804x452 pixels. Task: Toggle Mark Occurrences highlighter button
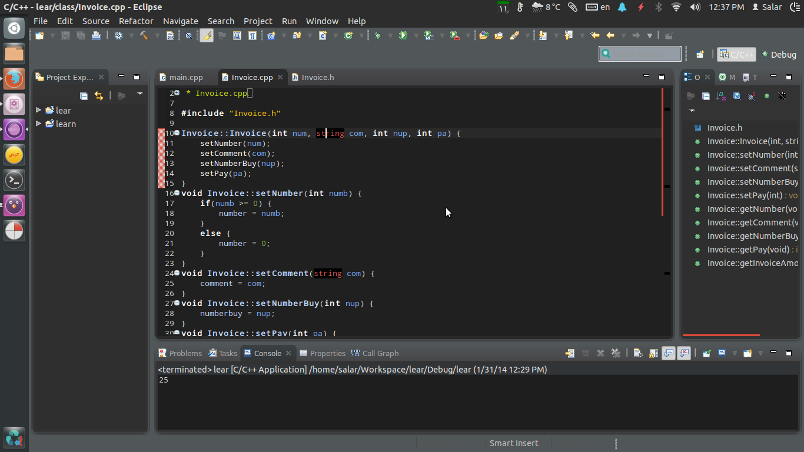[206, 35]
